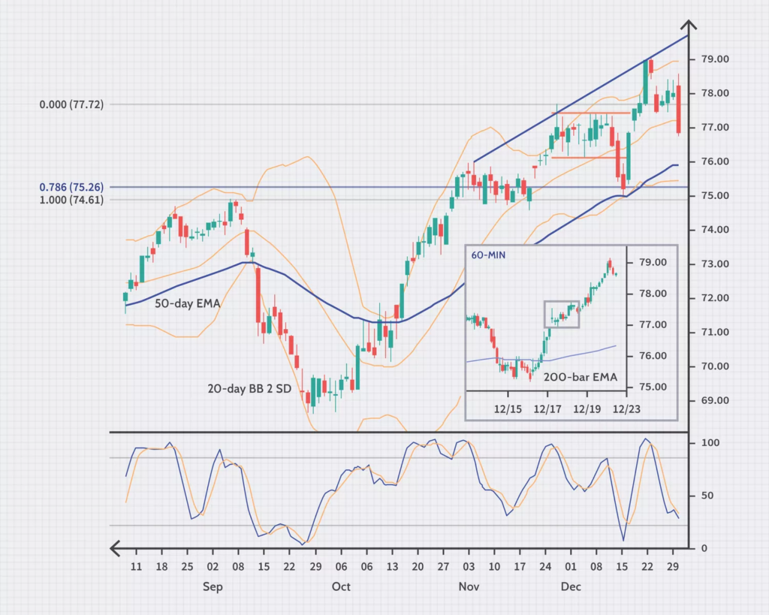
Task: Select the 0.786 (75.26) Fibonacci level
Action: [72, 186]
